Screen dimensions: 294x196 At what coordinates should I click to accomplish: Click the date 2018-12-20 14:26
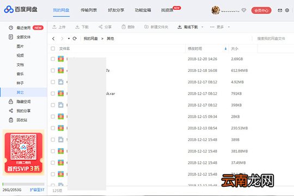click(203, 59)
